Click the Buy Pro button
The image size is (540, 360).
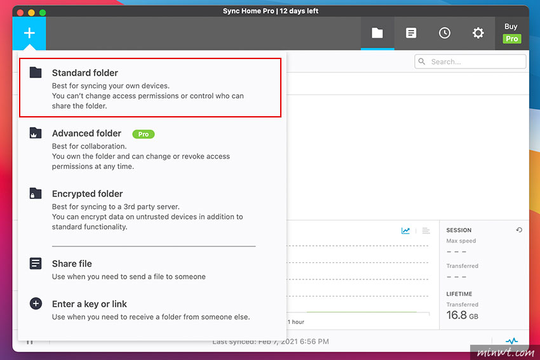[x=512, y=33]
